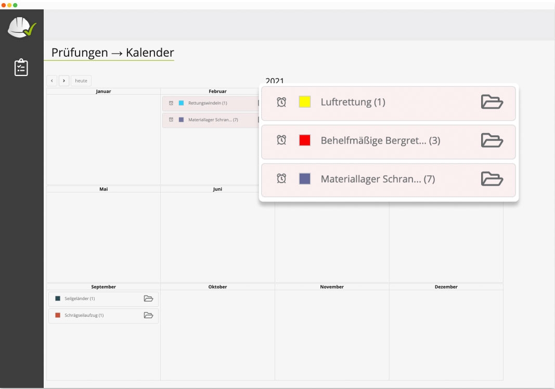
Task: Open the checklist clipboard sidebar icon
Action: [21, 68]
